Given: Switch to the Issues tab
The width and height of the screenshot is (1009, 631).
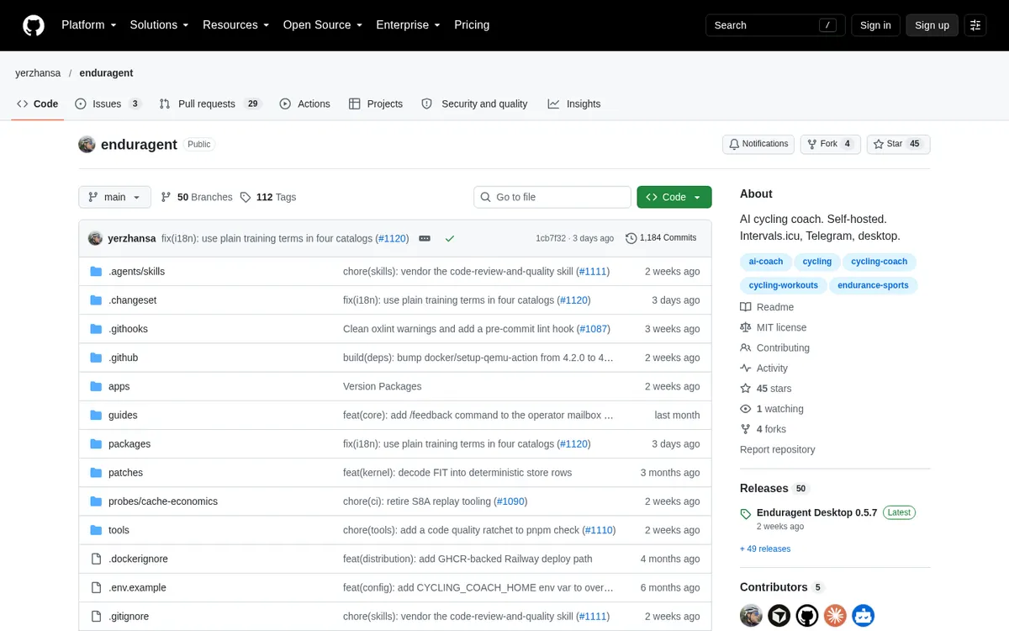Looking at the screenshot, I should click(108, 103).
